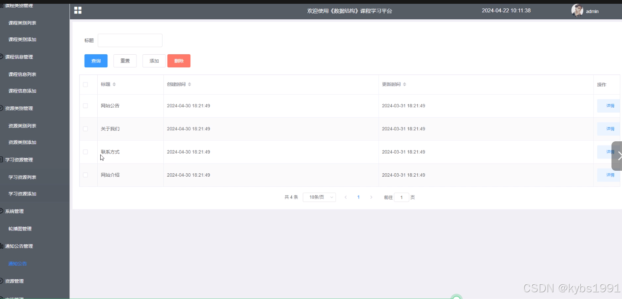The width and height of the screenshot is (622, 299).
Task: Click the right-side slide arrow overlay
Action: point(617,156)
